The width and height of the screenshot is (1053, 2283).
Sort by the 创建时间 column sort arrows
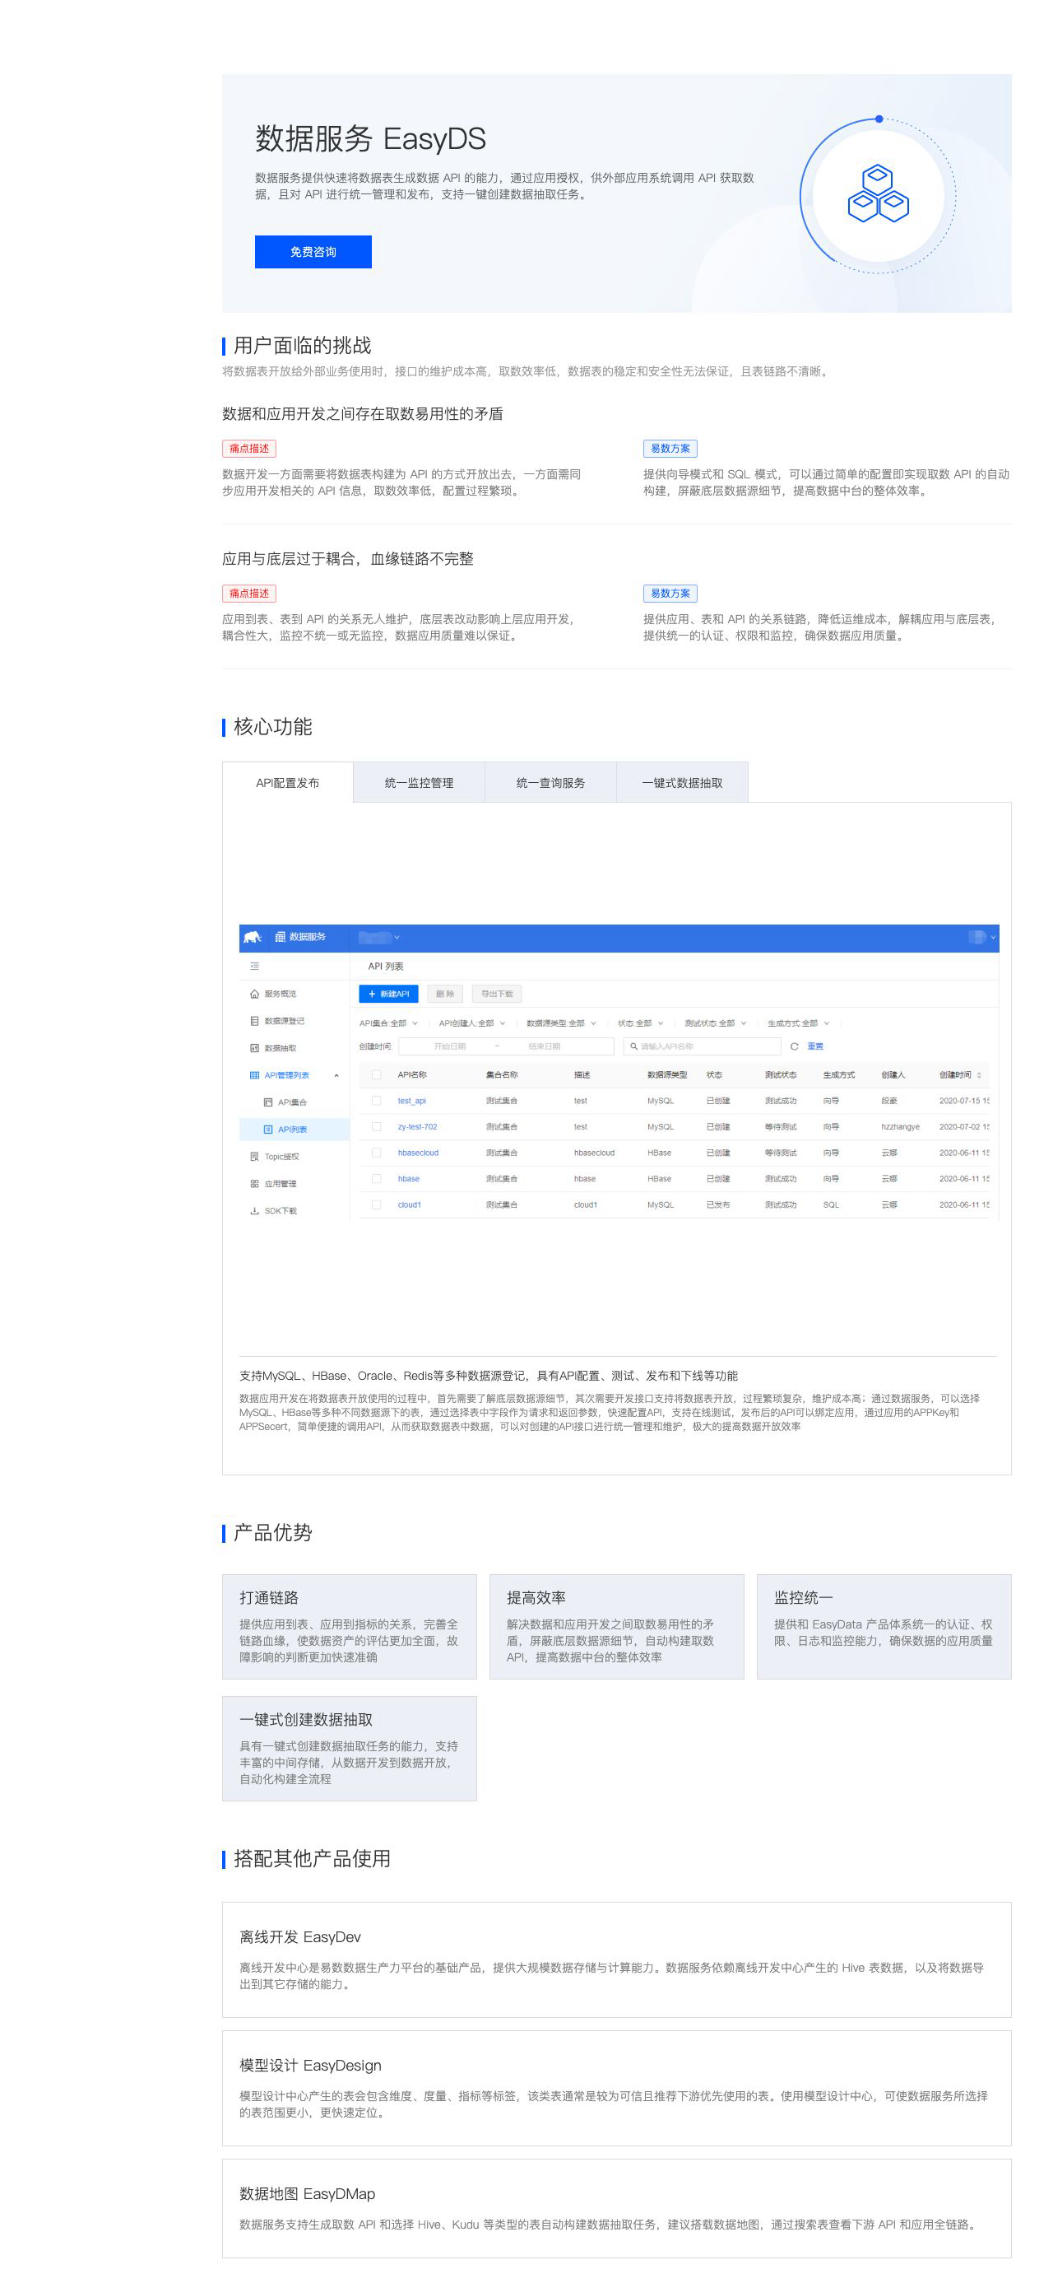coord(979,1075)
